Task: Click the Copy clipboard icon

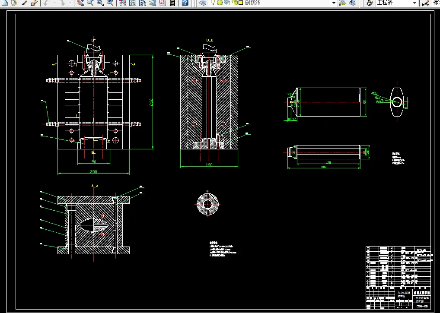Action: 4,3
